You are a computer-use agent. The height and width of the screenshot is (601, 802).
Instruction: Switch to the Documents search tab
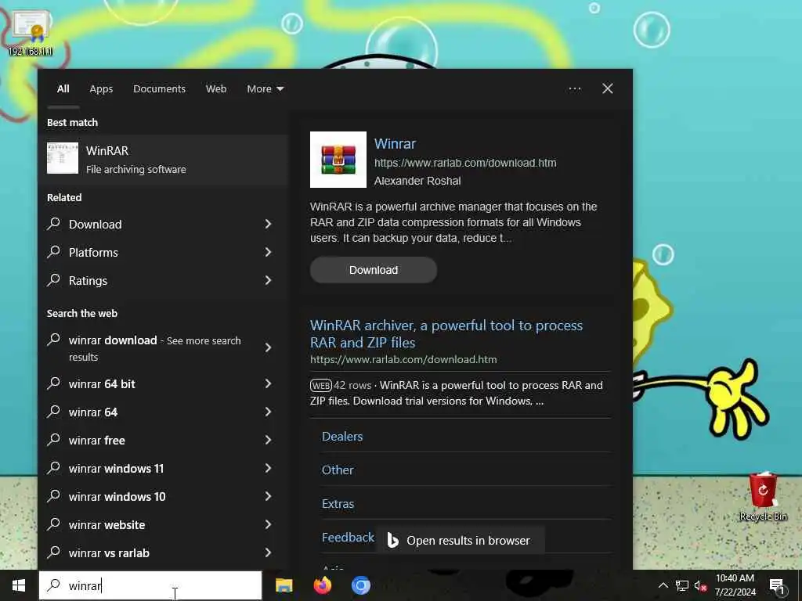click(159, 89)
